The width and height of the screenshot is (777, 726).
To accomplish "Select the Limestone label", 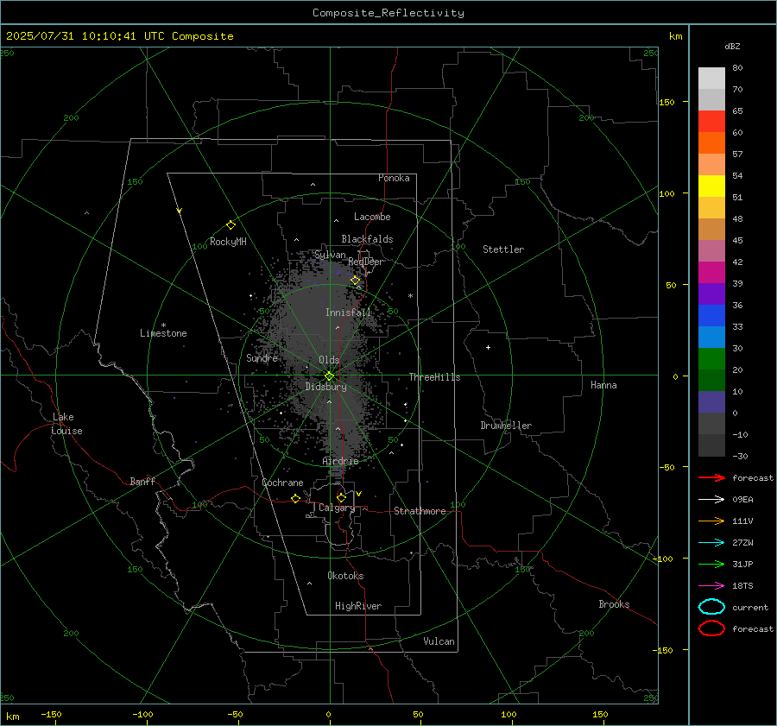I will [x=163, y=333].
